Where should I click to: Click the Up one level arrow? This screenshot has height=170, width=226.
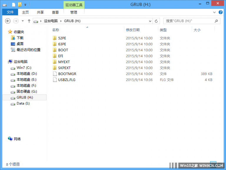tap(29, 21)
